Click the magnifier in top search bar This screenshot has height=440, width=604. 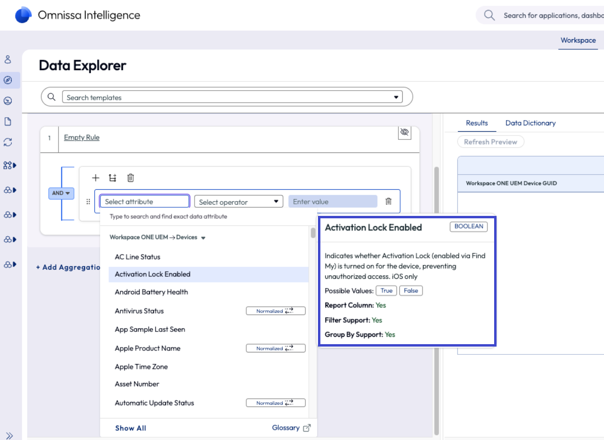489,15
